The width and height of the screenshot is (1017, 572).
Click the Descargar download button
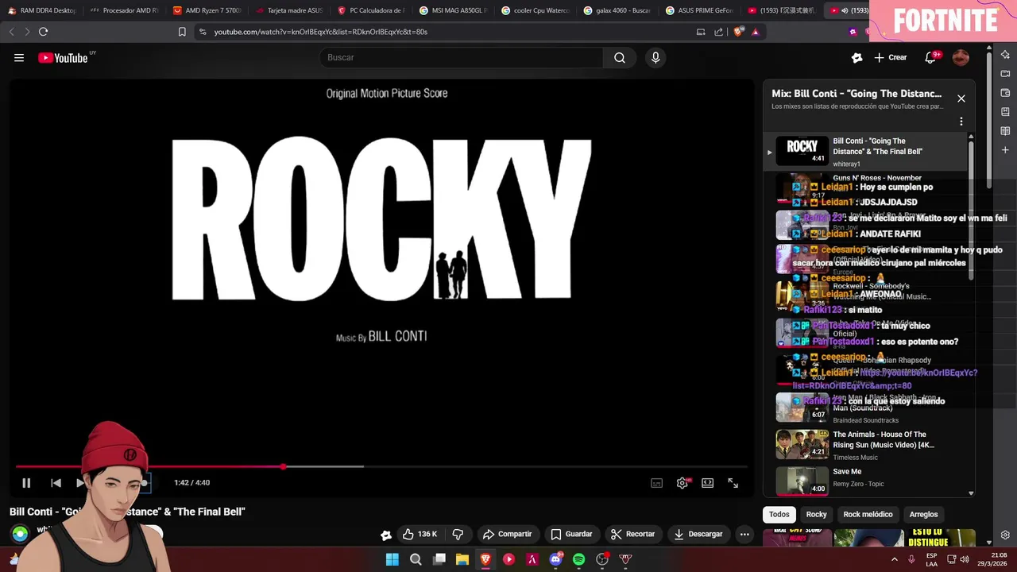[698, 534]
